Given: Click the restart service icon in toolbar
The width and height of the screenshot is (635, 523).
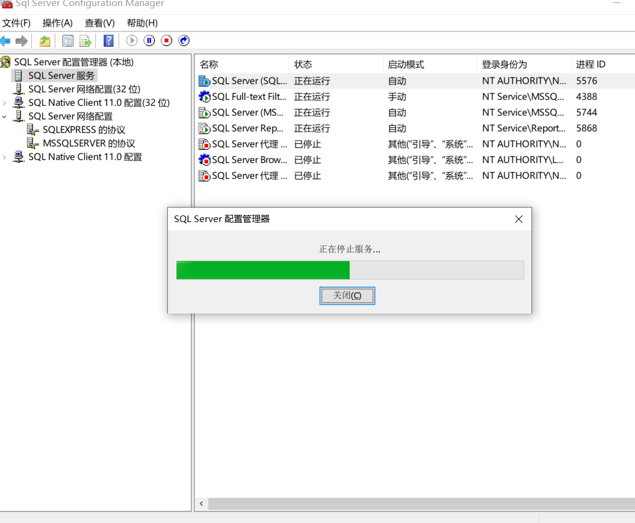Looking at the screenshot, I should tap(184, 41).
